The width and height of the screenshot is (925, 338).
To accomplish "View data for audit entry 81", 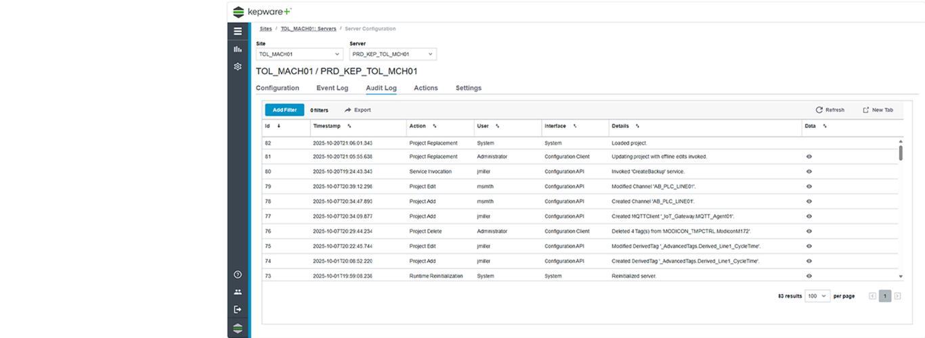I will 809,157.
